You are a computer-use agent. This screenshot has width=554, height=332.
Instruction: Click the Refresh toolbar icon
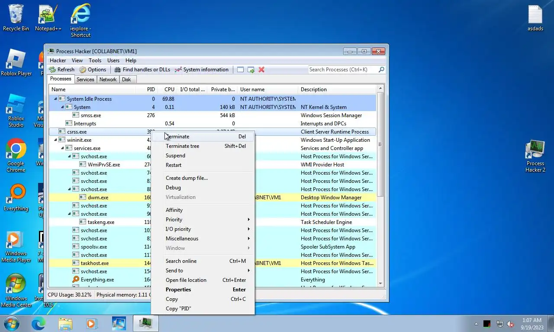pyautogui.click(x=52, y=70)
